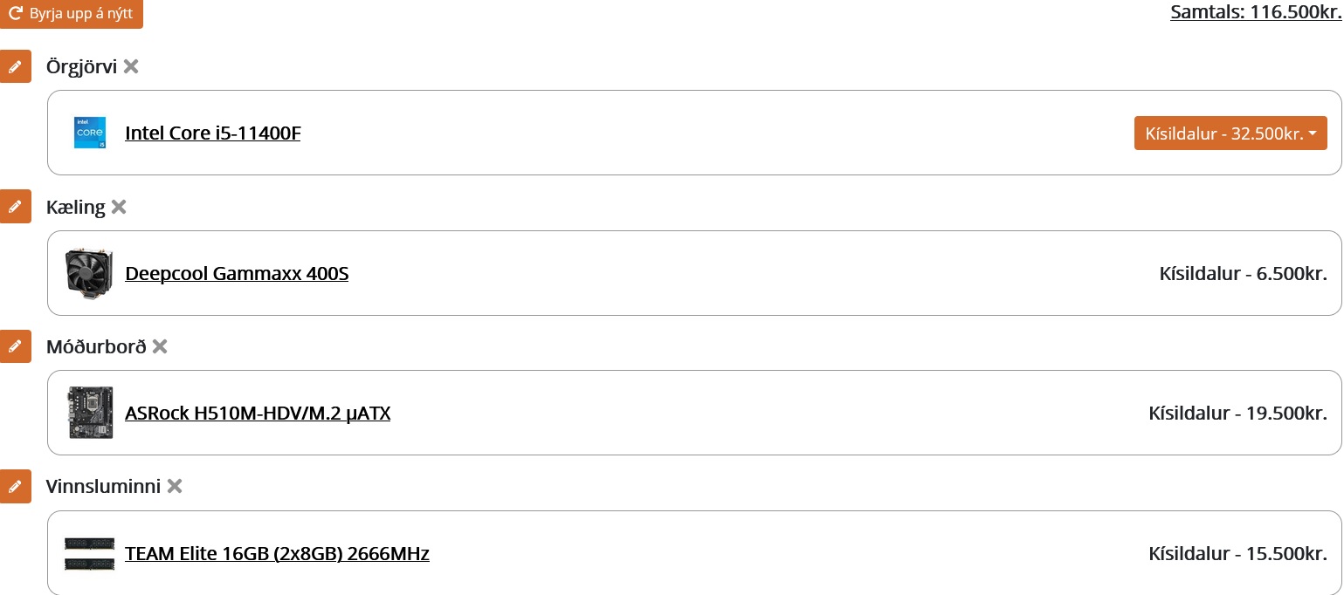Edit the Kæling component with pencil icon
This screenshot has height=595, width=1344.
(x=15, y=207)
